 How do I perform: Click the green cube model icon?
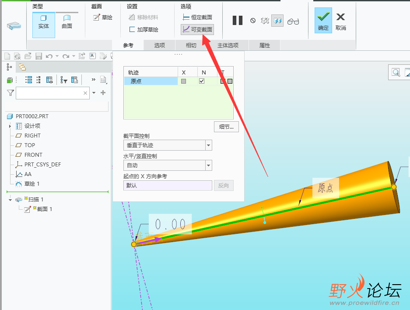pyautogui.click(x=10, y=80)
